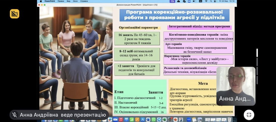Viewport: 276px width, 122px height.
Task: Click the cloud icon in the menu bar
Action: coord(178,1)
